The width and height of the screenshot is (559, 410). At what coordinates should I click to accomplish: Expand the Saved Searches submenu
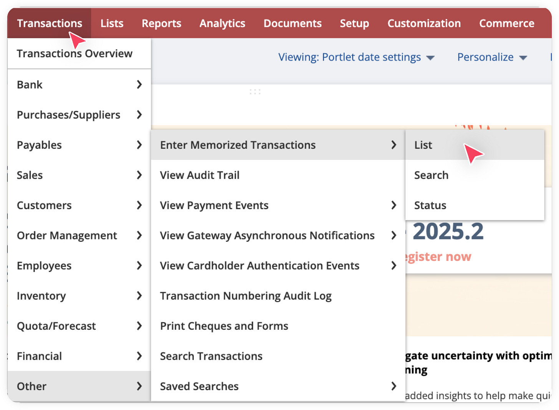pyautogui.click(x=278, y=386)
